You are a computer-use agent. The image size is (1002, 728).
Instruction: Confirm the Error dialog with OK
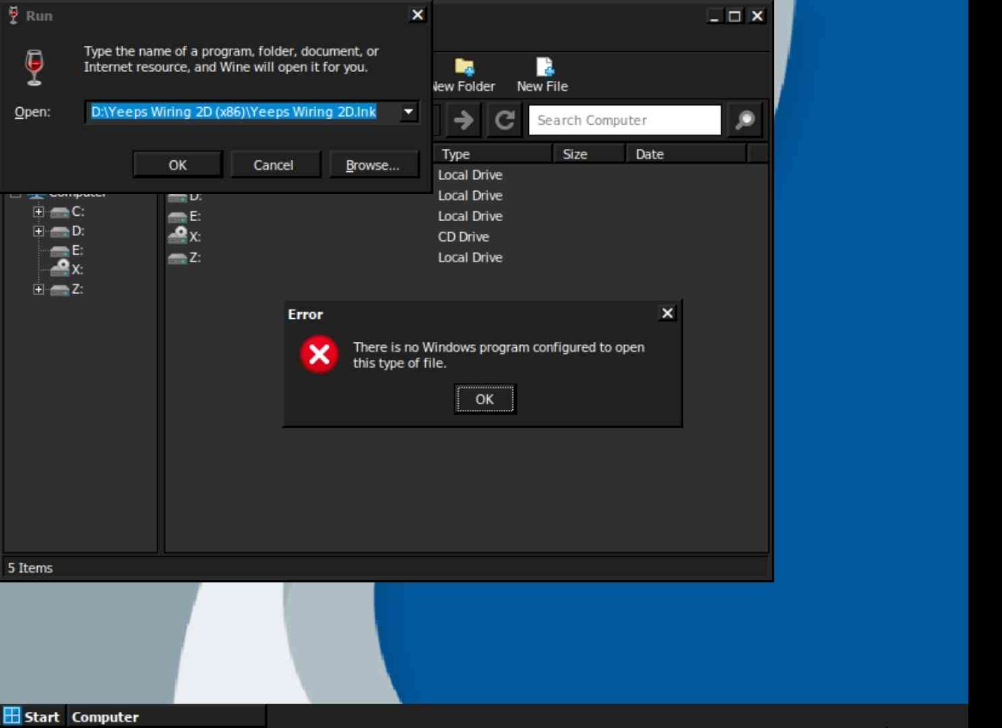(x=484, y=399)
